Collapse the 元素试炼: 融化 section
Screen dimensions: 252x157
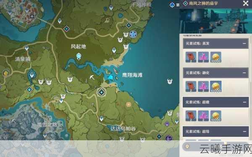244,73
